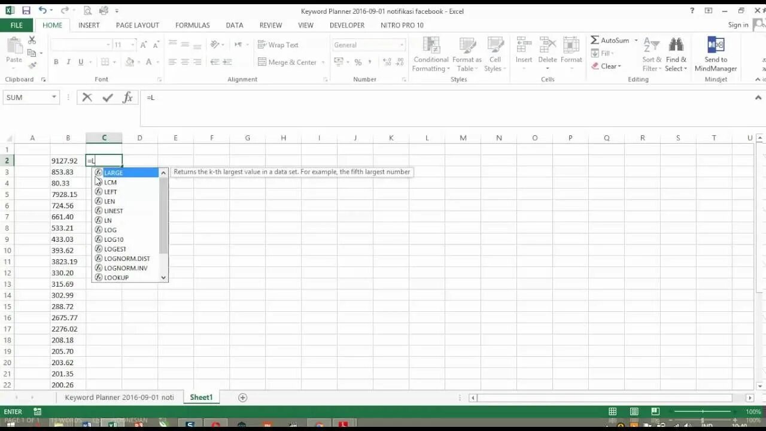Click the Fill Color bucket swatch
This screenshot has height=431, width=766.
click(130, 62)
